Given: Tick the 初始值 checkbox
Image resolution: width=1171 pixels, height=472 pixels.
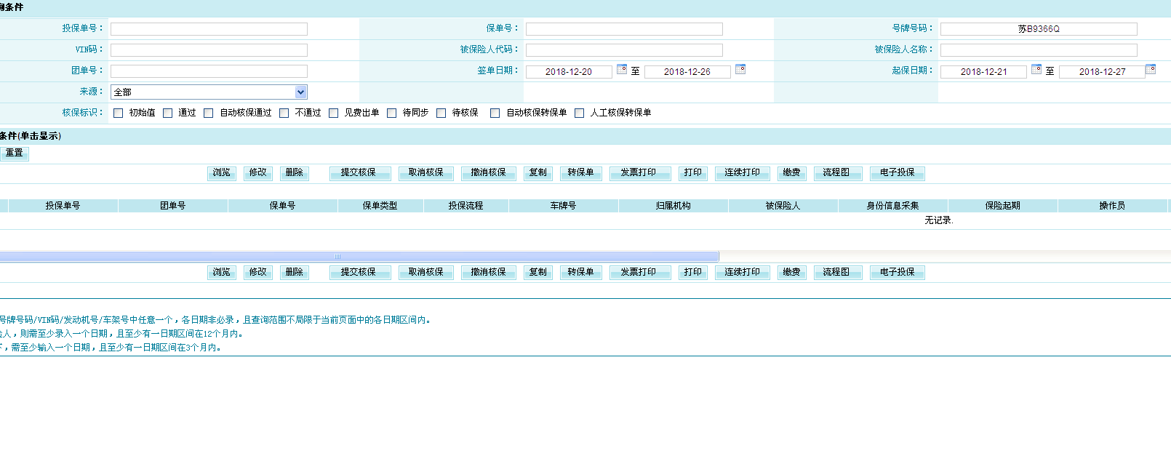Looking at the screenshot, I should (119, 113).
